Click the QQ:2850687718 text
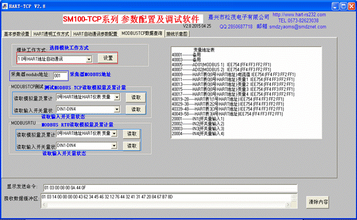Screen dimensions: 357x220 [x=236, y=27]
